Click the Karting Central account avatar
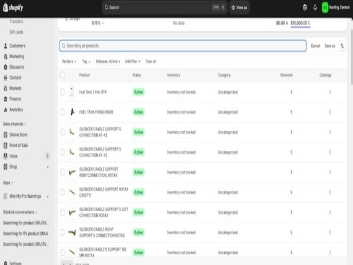The image size is (353, 265). (325, 7)
